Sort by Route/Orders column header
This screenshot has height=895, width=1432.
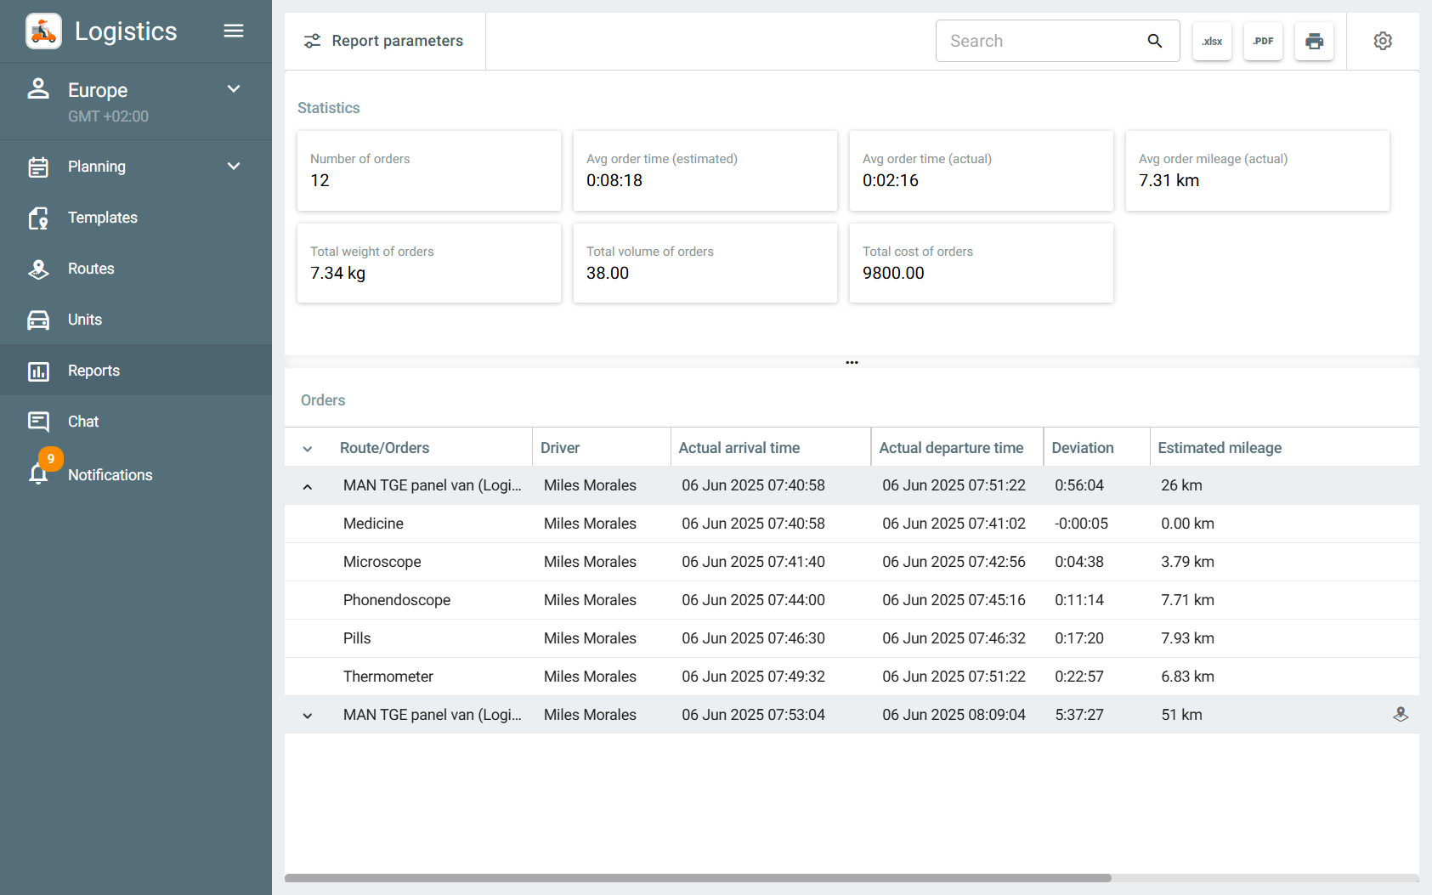coord(384,448)
